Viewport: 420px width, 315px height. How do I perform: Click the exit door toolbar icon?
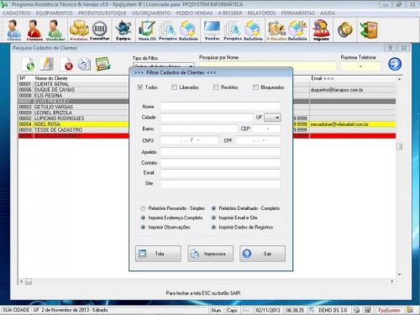coord(369,29)
